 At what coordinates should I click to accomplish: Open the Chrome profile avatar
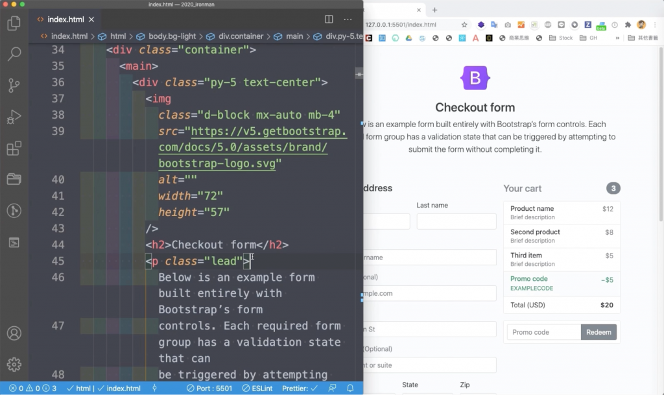[x=641, y=25]
